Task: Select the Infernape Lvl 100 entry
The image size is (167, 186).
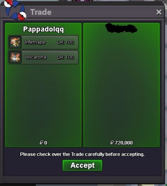Action: [43, 42]
